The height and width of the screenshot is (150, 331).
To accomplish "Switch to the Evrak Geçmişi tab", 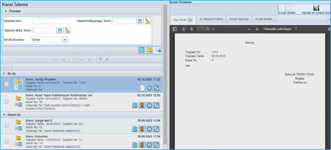I will point(239,19).
